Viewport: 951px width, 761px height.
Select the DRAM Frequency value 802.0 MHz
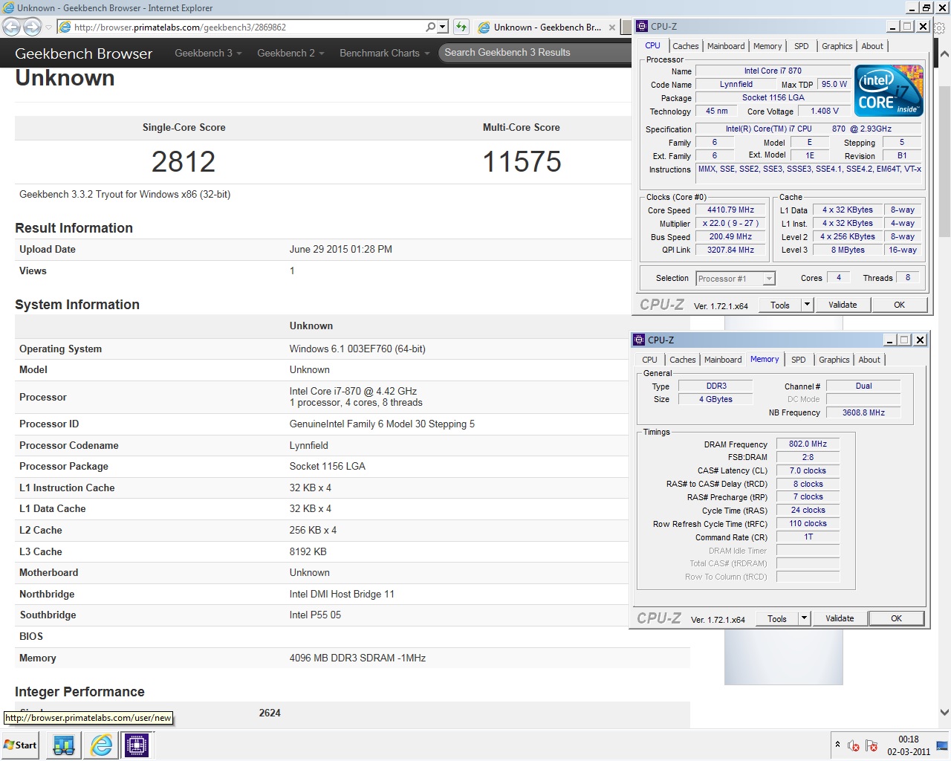(808, 444)
